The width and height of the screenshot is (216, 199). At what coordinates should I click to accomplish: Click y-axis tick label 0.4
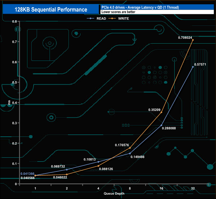15,103
